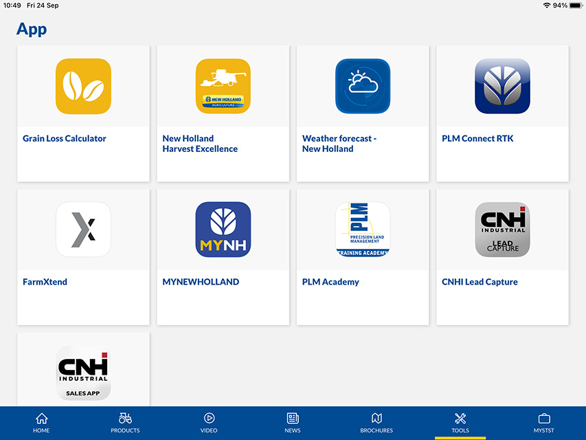Click the battery indicator icon
Viewport: 586px width, 440px height.
click(576, 5)
